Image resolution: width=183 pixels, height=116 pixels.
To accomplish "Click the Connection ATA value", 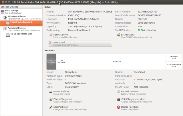I will pyautogui.click(x=140, y=27).
